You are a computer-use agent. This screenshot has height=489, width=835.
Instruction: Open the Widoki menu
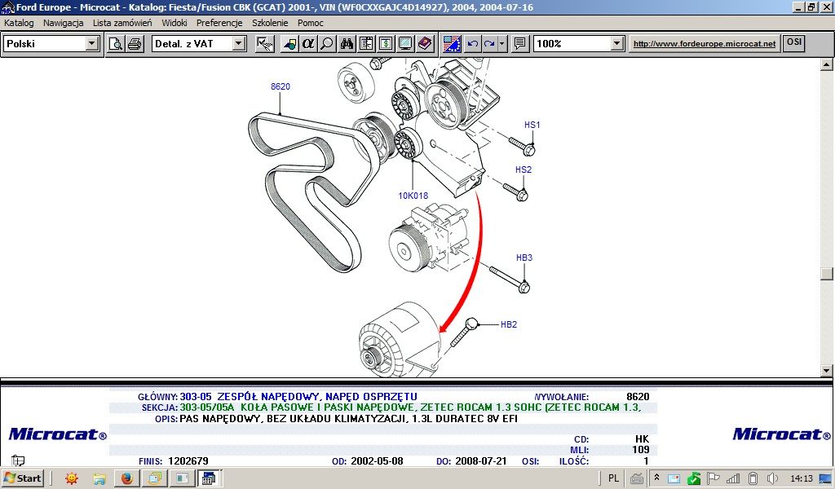pyautogui.click(x=175, y=23)
